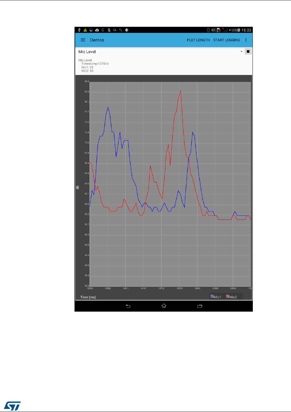Tap the Time (ms) axis label
The height and width of the screenshot is (412, 291).
click(88, 297)
